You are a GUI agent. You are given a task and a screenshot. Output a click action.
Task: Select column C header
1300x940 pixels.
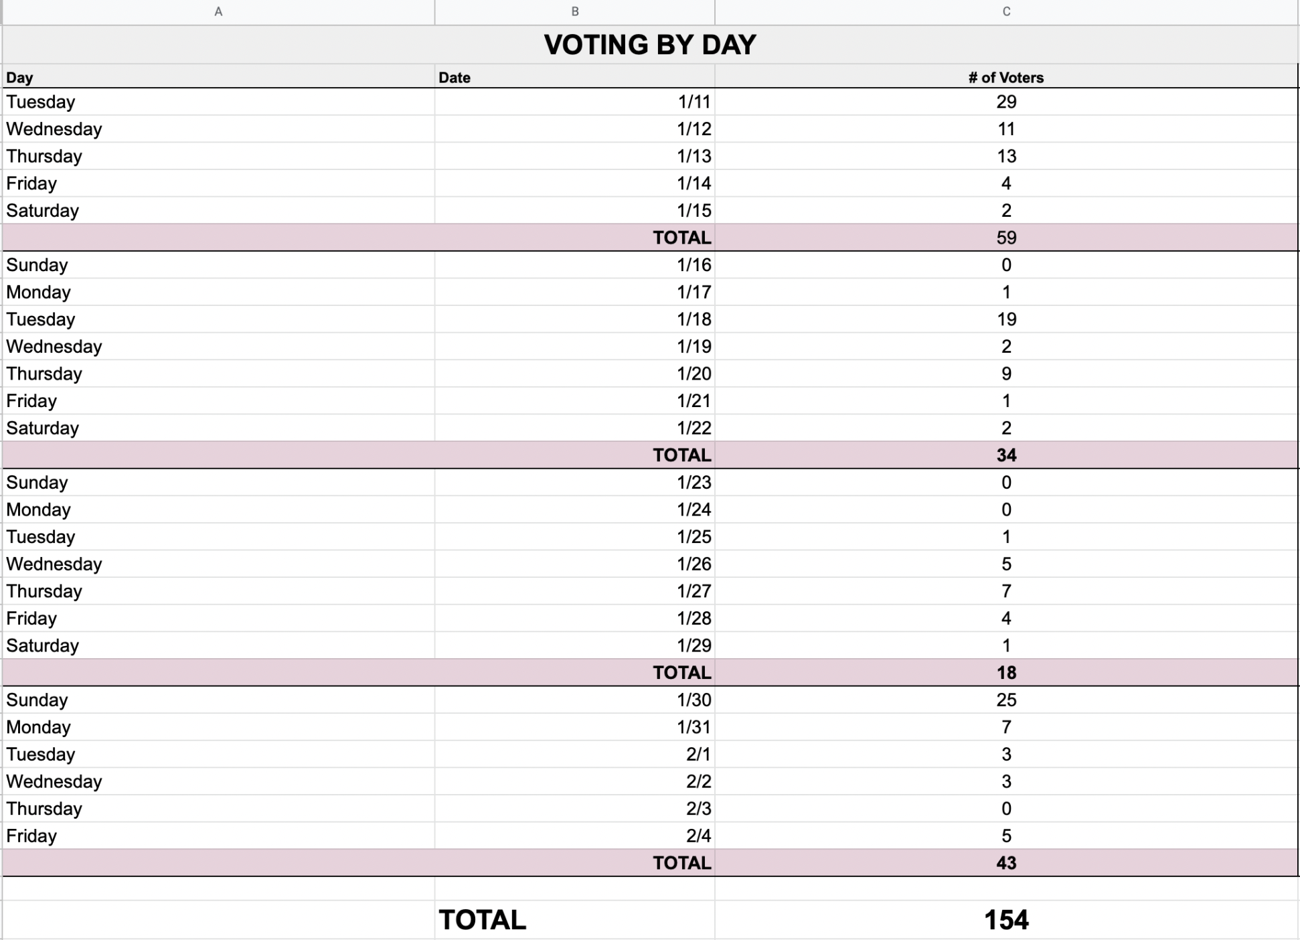[x=1006, y=12]
